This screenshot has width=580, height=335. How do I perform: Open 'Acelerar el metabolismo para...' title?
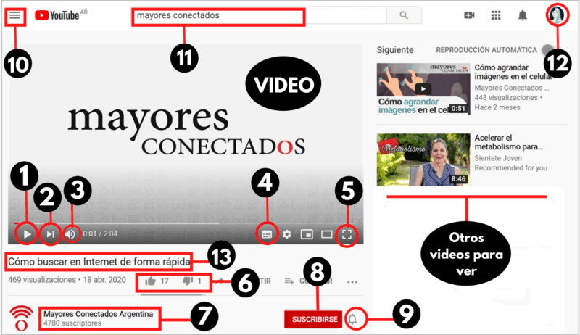click(x=509, y=142)
